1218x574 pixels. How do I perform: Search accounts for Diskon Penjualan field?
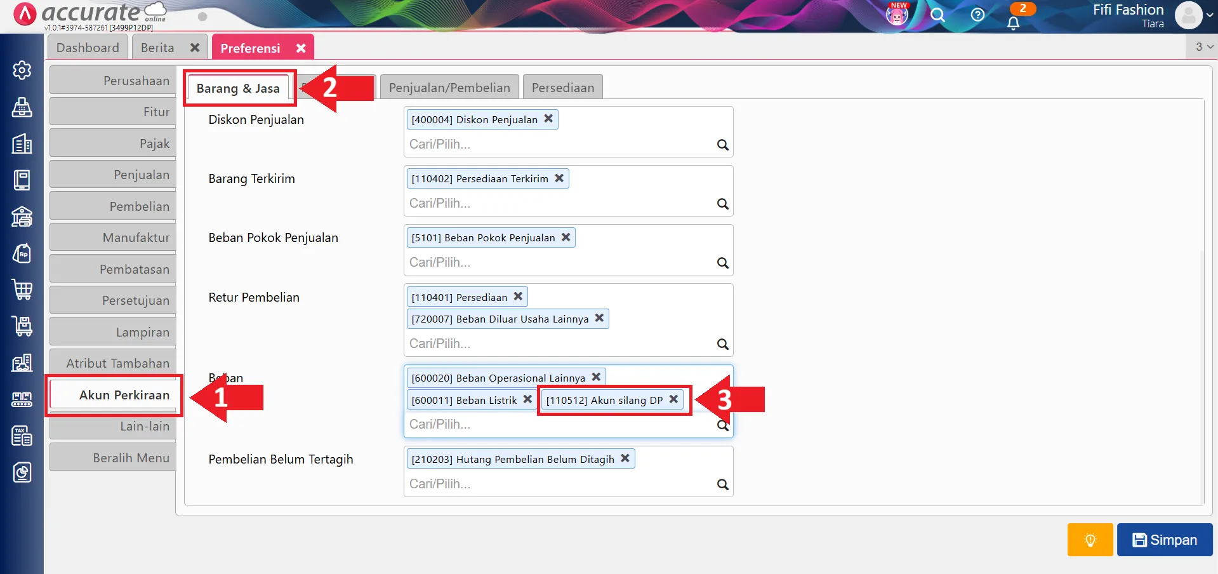point(722,145)
